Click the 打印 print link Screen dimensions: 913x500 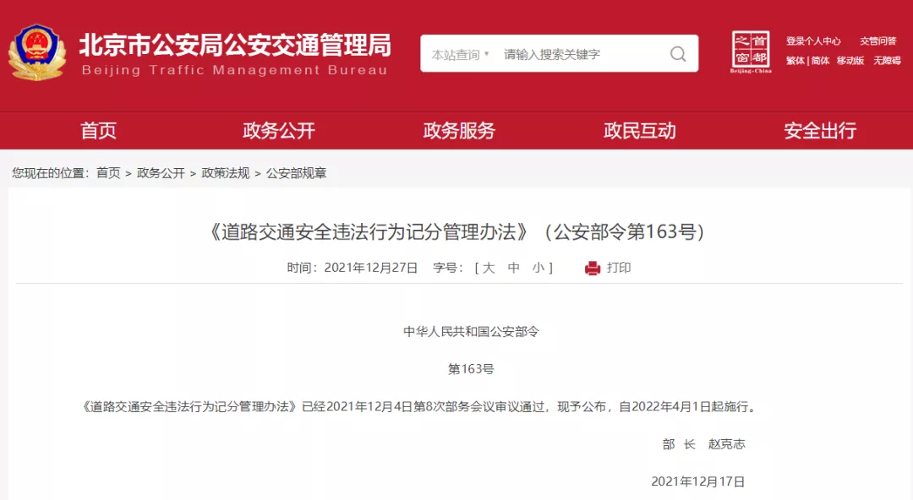[x=619, y=268]
